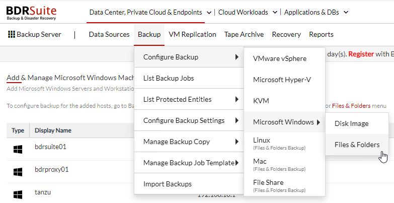Choose VMware vSphere from the submenu
Image resolution: width=394 pixels, height=203 pixels.
[284, 58]
